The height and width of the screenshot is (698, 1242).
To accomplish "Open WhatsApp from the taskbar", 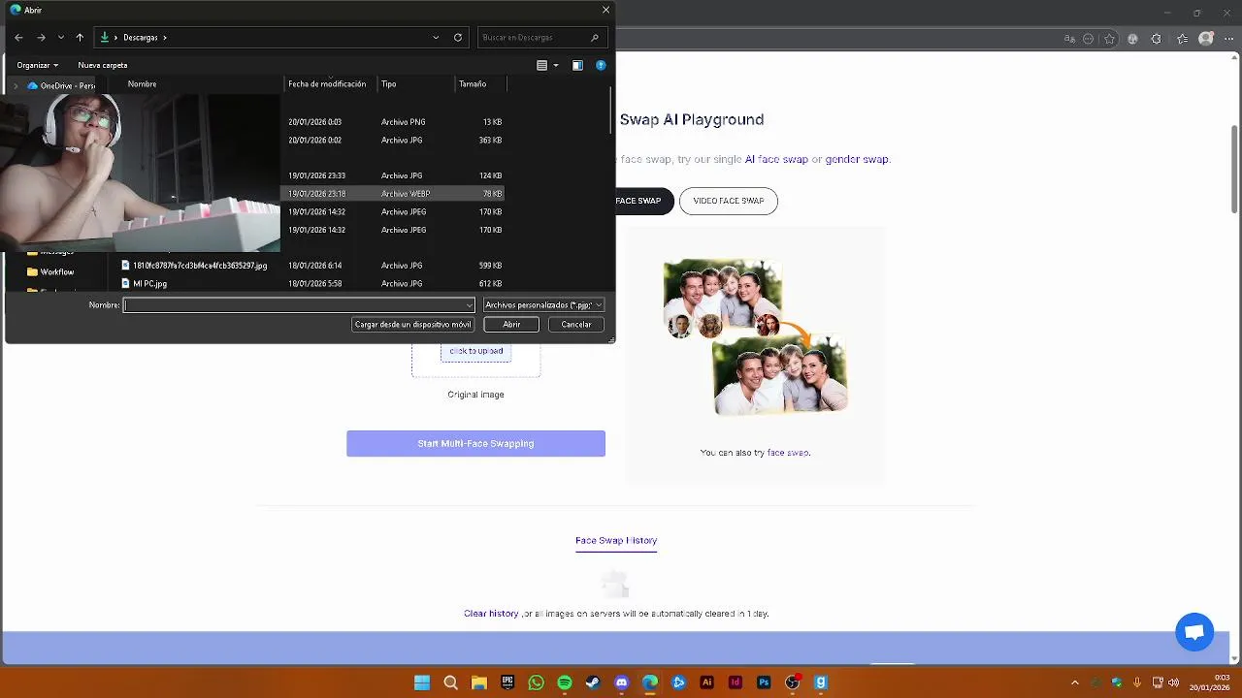I will pos(537,682).
